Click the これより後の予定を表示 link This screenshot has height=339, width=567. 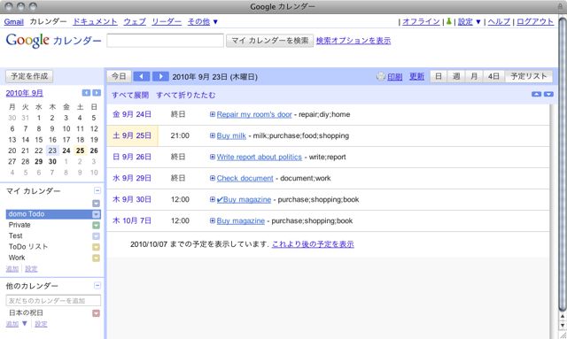[313, 244]
